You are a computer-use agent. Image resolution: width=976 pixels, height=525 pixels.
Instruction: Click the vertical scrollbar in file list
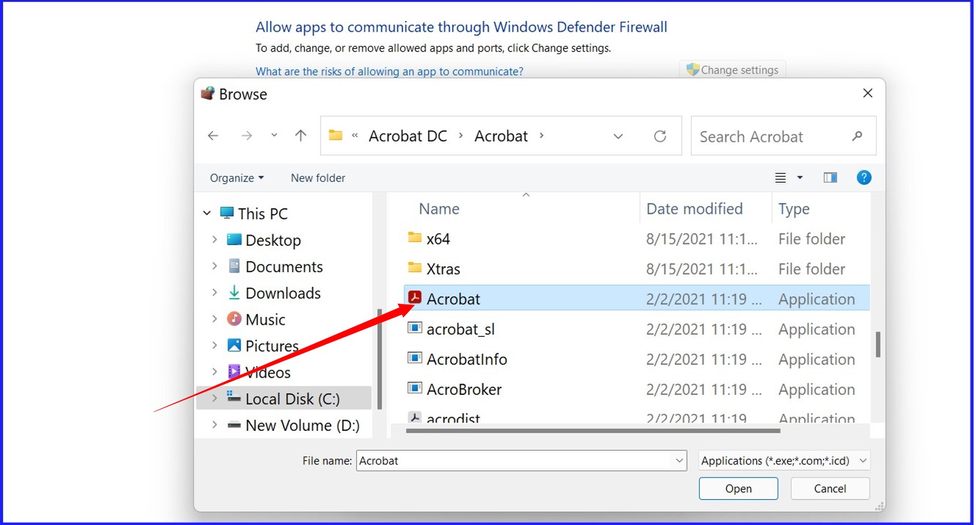tap(878, 345)
